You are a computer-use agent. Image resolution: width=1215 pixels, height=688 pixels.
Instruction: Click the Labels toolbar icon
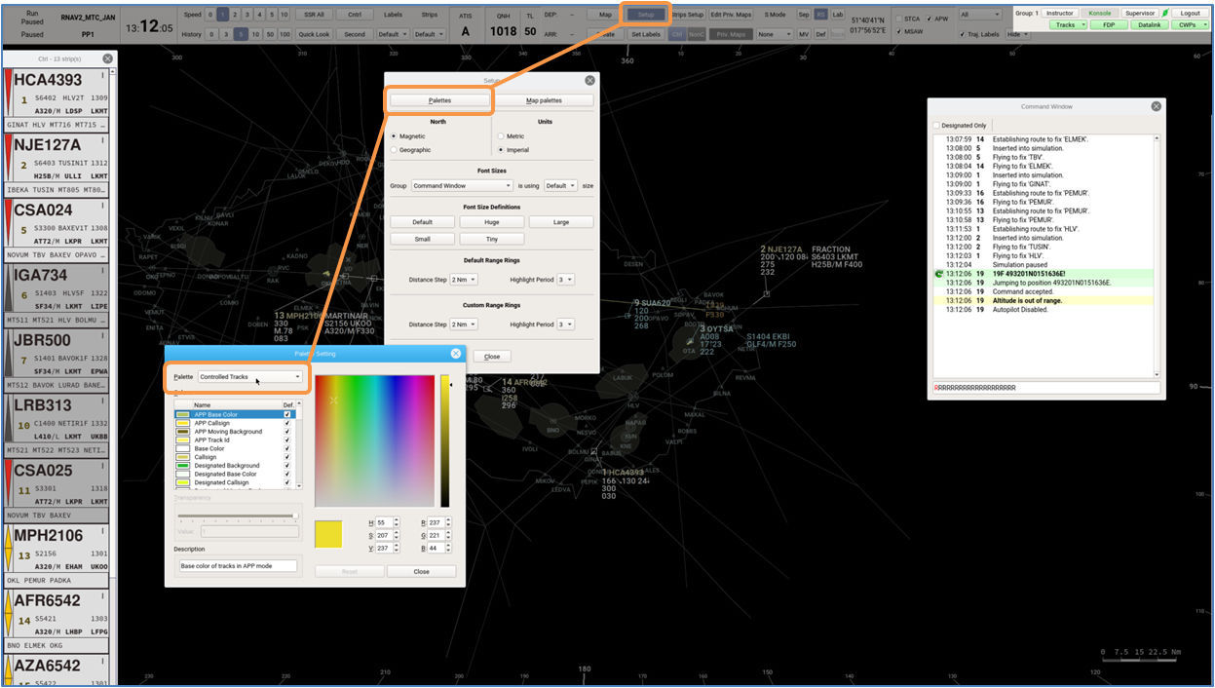pyautogui.click(x=394, y=14)
